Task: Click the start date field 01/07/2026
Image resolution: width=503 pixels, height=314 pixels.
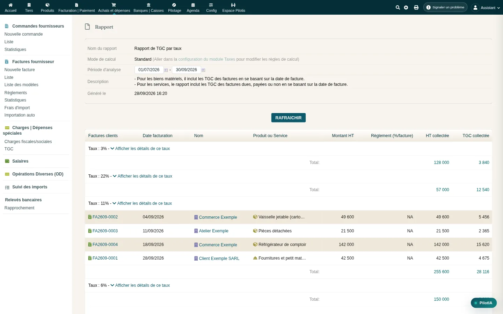Action: (x=149, y=70)
